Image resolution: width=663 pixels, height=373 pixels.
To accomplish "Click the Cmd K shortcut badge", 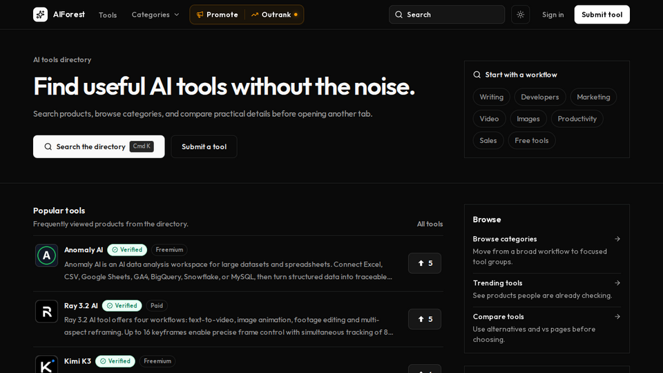I will tap(142, 146).
